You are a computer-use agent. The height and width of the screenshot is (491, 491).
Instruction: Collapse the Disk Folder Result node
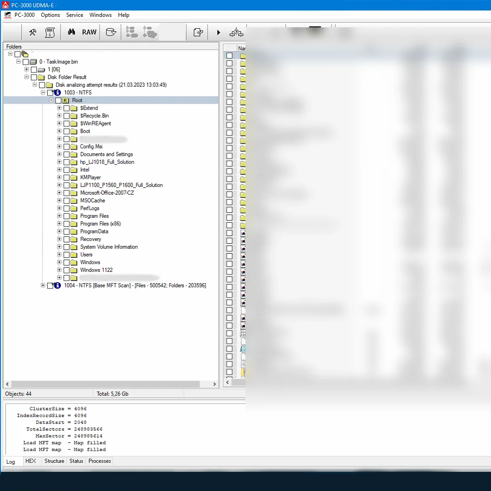point(27,77)
